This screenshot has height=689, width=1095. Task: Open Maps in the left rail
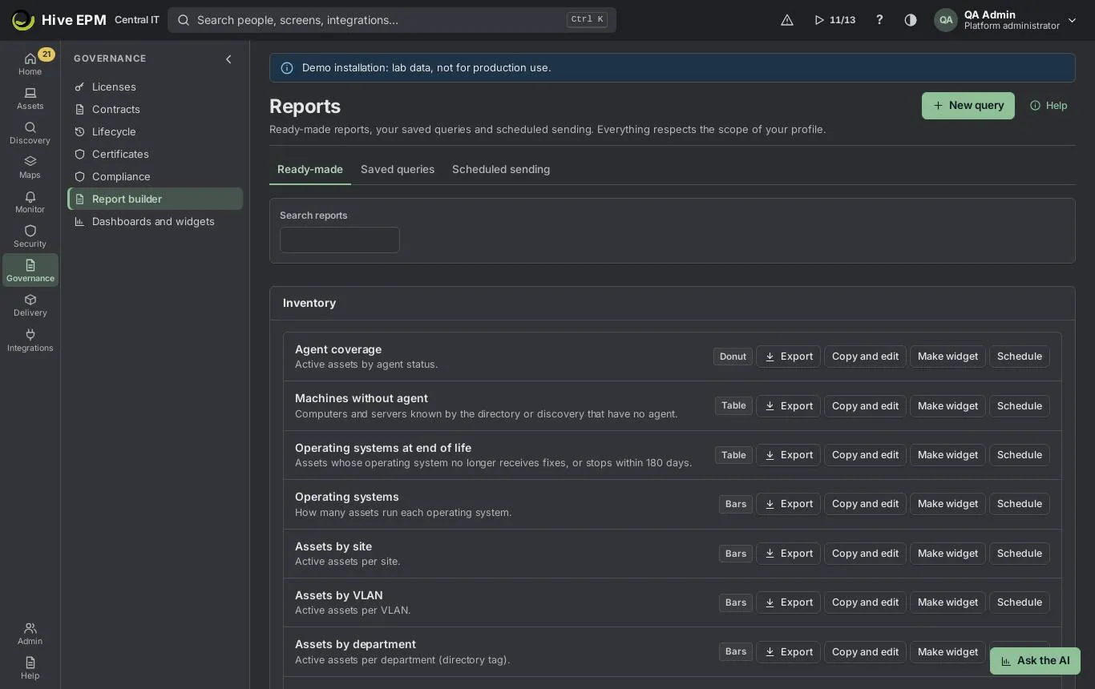point(30,167)
